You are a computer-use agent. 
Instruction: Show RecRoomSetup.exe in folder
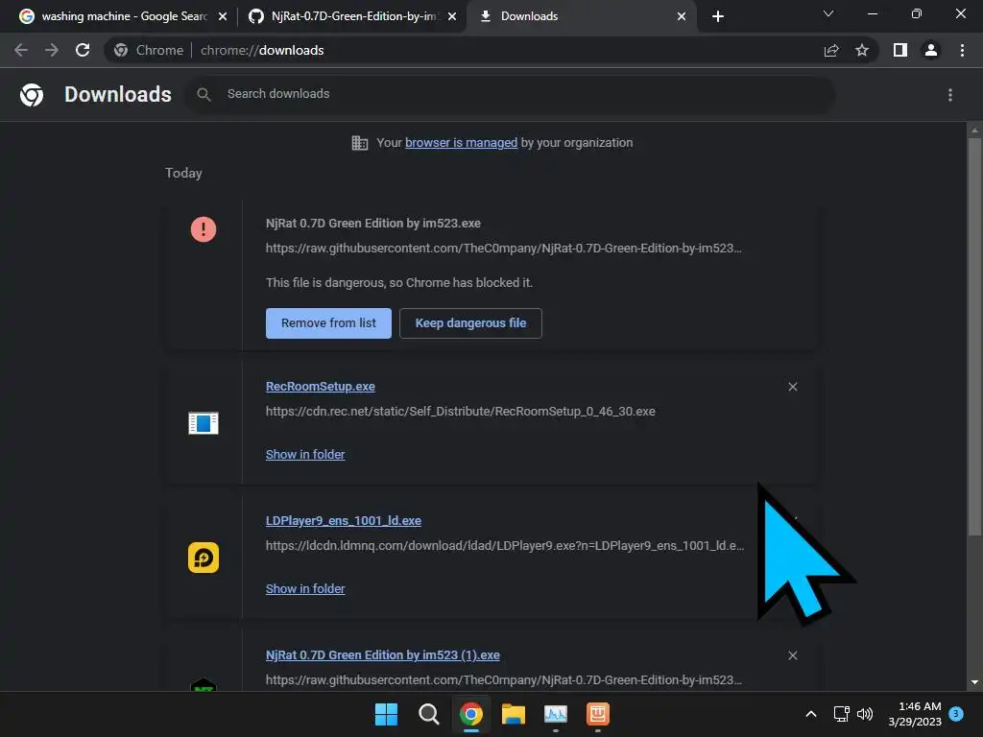(x=305, y=454)
